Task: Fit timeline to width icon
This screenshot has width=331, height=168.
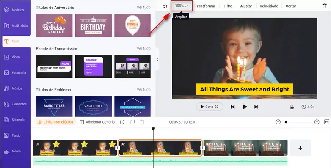Action: pyautogui.click(x=327, y=122)
